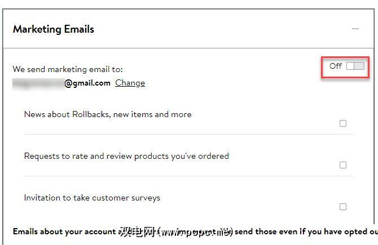The width and height of the screenshot is (378, 245).
Task: Click the Marketing Emails heading
Action: coord(54,29)
